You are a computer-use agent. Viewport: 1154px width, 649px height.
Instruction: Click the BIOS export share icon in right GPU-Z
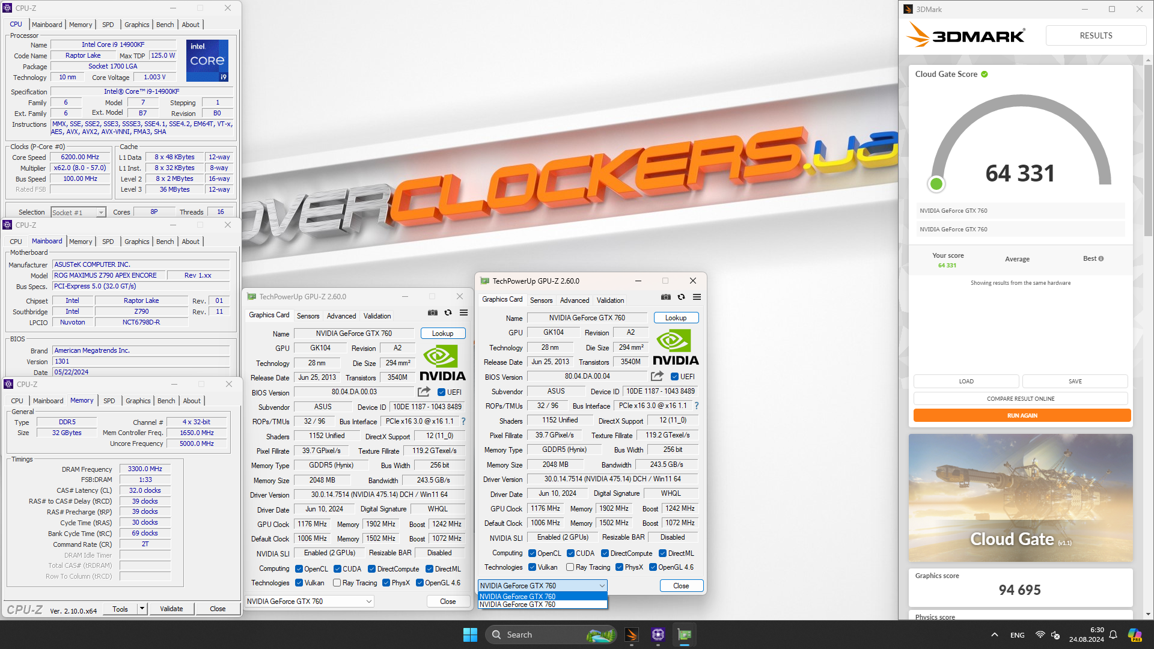pos(657,376)
